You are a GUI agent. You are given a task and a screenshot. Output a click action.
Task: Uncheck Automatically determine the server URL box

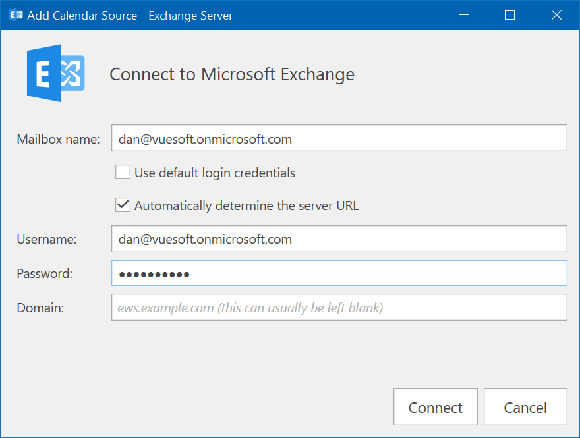(x=123, y=205)
